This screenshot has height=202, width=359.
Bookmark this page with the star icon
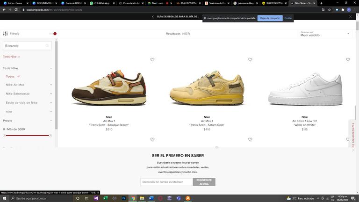[329, 10]
